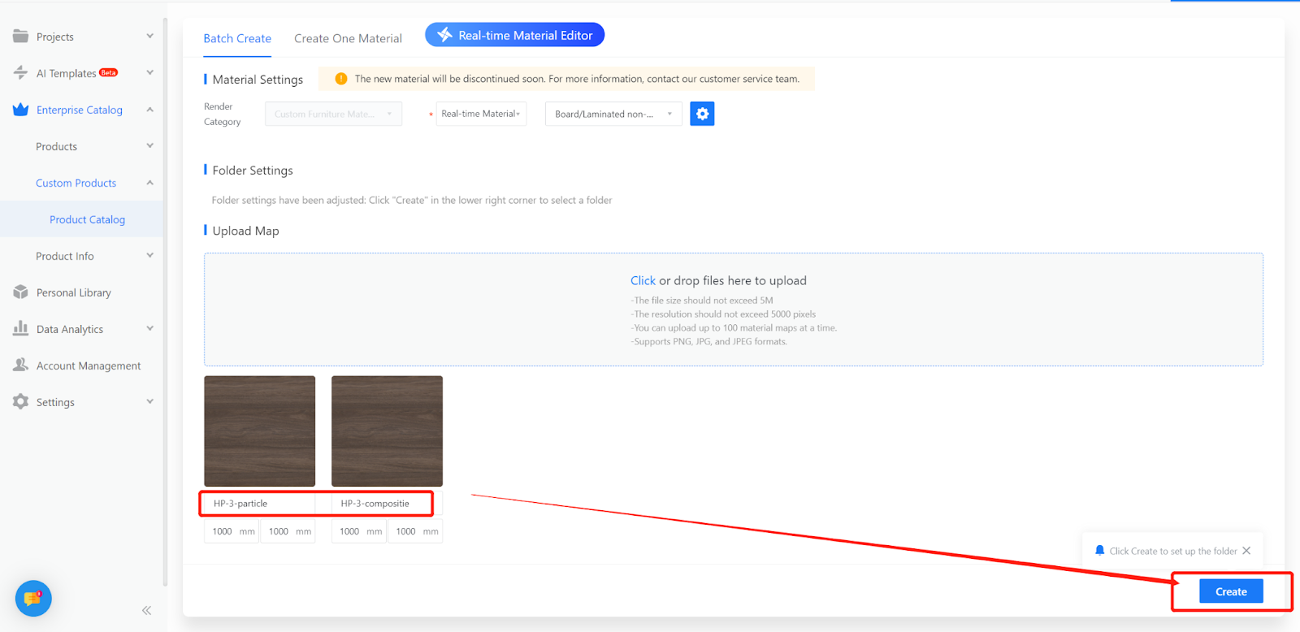Screen dimensions: 1300x632
Task: Open the Board/Laminated category dropdown
Action: (x=613, y=114)
